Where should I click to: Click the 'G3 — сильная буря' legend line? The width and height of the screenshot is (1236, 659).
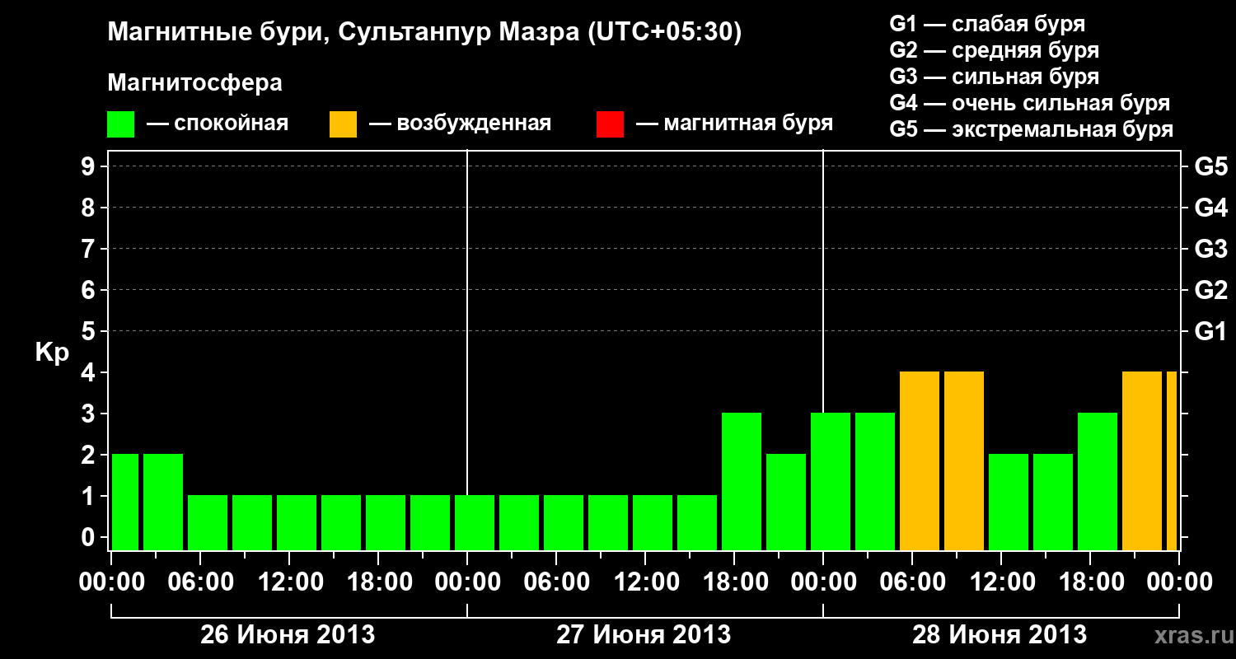(994, 77)
